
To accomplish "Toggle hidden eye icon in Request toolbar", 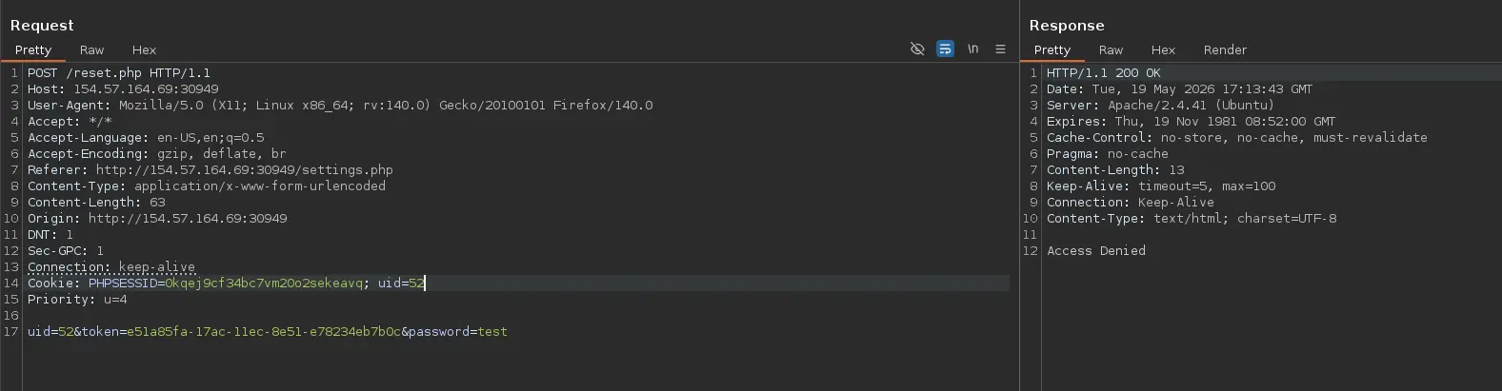I will point(917,49).
